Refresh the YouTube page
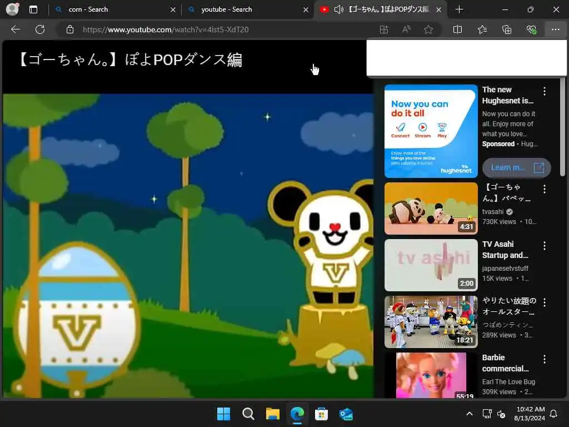This screenshot has width=569, height=427. click(40, 29)
